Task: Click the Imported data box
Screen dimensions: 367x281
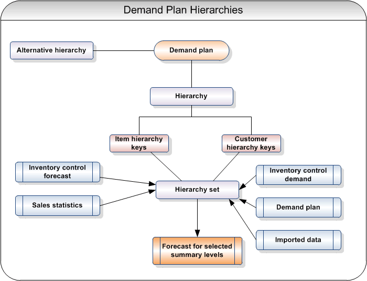Action: [298, 240]
